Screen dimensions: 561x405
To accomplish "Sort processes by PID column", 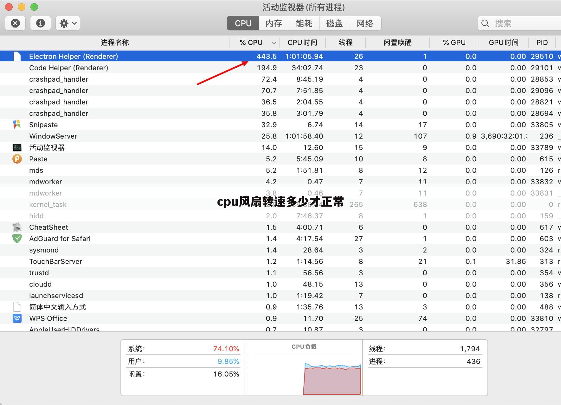I will [542, 42].
